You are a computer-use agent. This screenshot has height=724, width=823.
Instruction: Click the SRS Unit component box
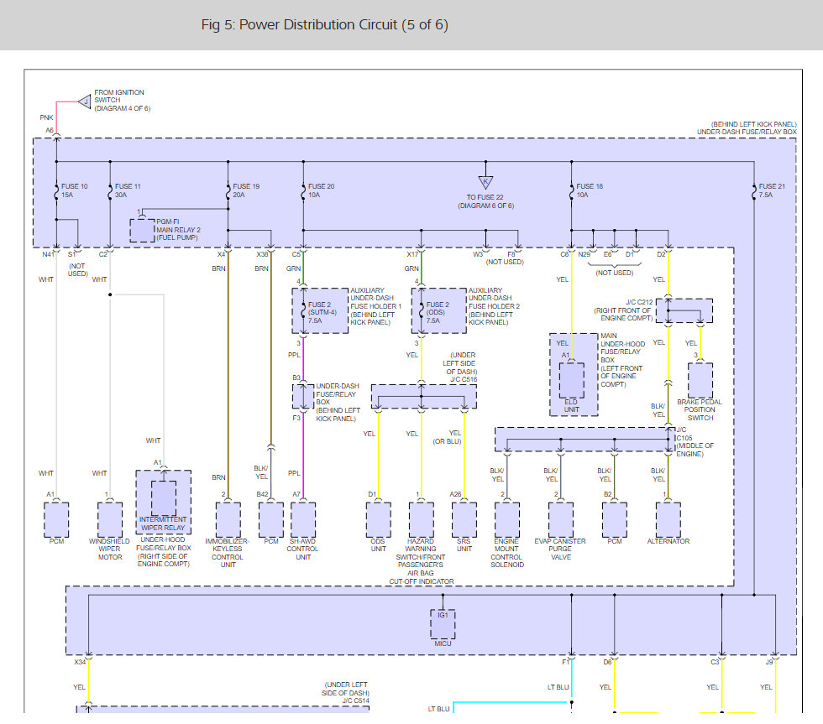(x=464, y=520)
